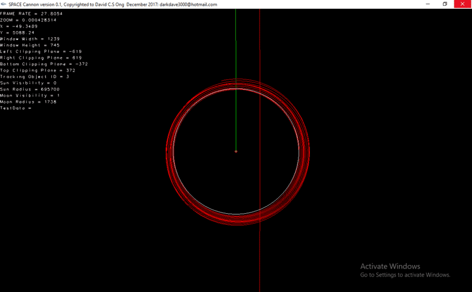Click the Sun Visibility = 0 line
The image size is (472, 292).
(28, 83)
